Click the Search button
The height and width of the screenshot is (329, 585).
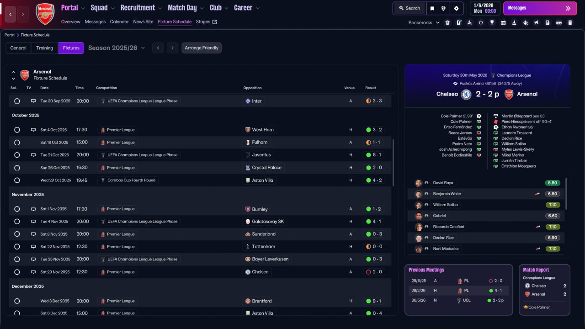pos(409,8)
